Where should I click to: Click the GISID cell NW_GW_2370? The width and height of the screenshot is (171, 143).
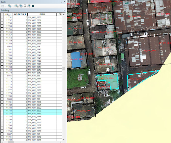[42, 137]
